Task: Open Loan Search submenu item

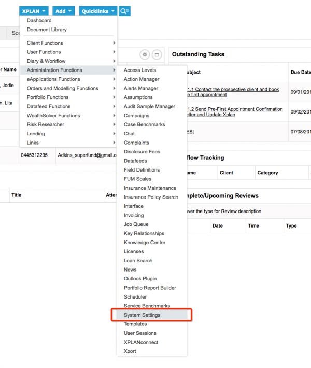Action: (138, 261)
